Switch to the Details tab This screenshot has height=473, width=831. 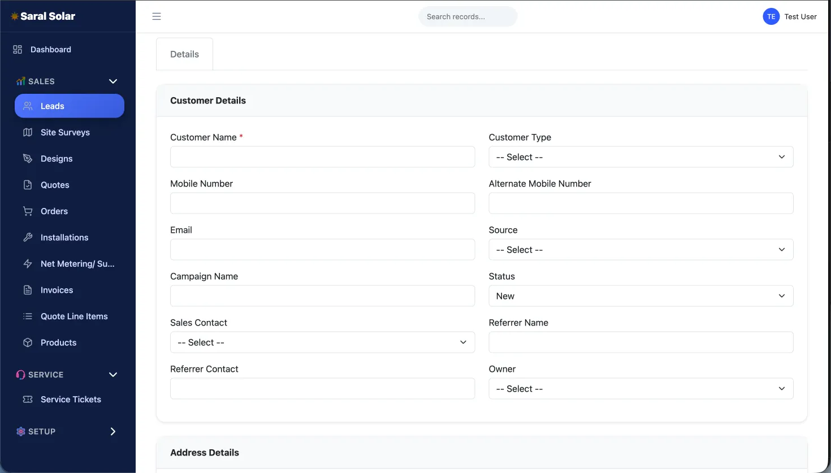pyautogui.click(x=184, y=54)
